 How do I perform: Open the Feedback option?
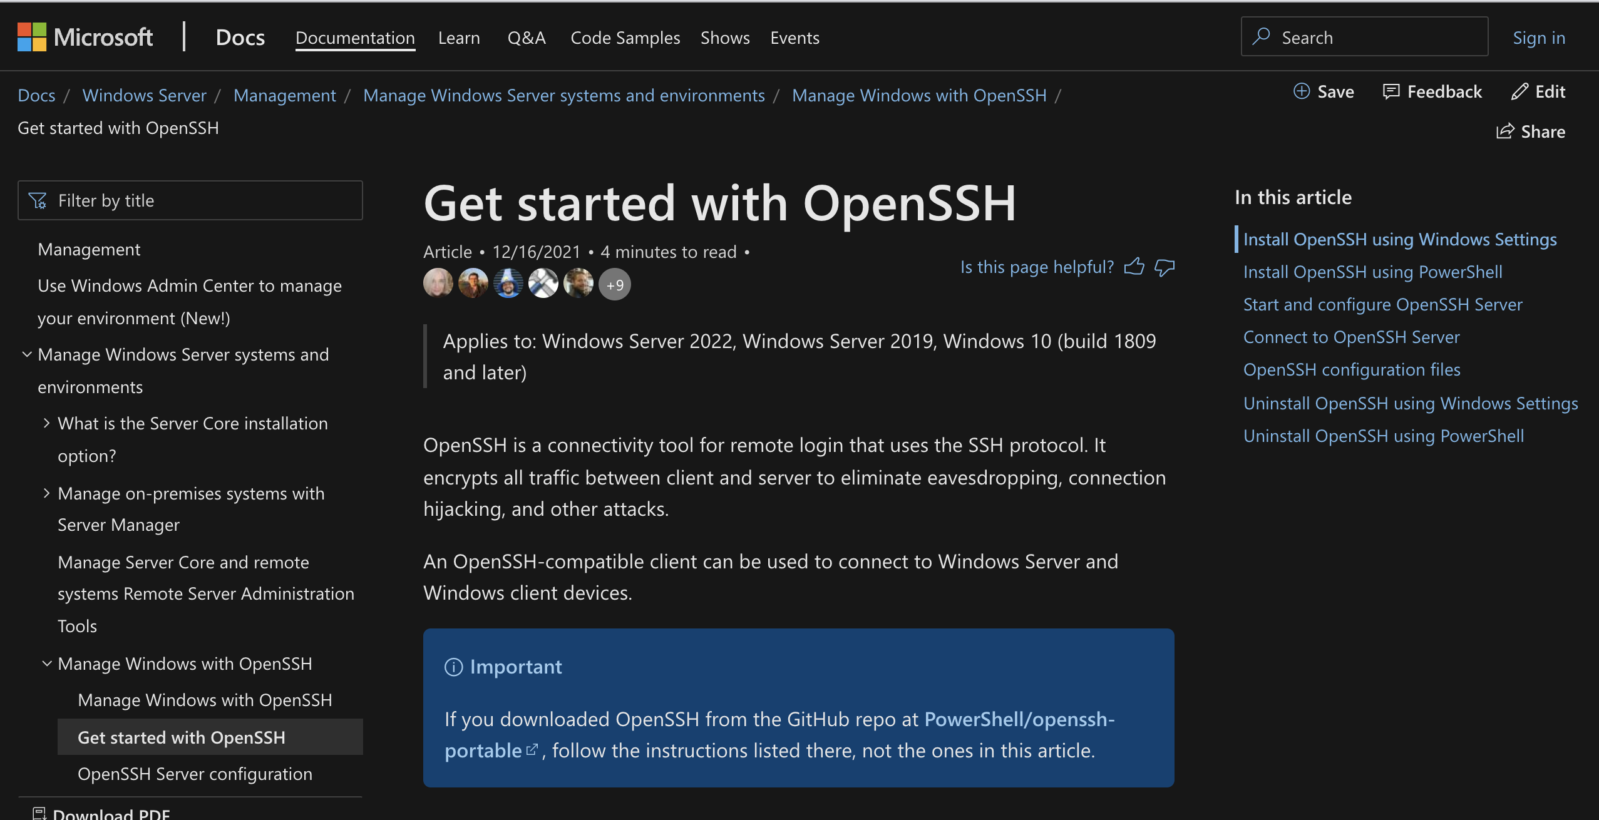1432,92
